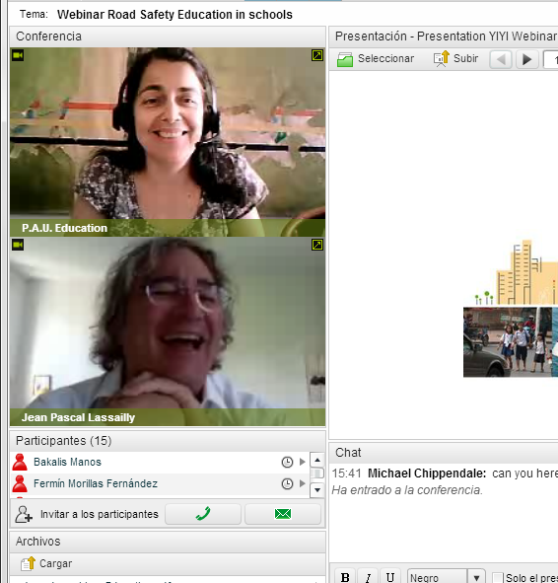558x583 pixels.
Task: Expand options arrow for Bakalis Manos
Action: [303, 462]
